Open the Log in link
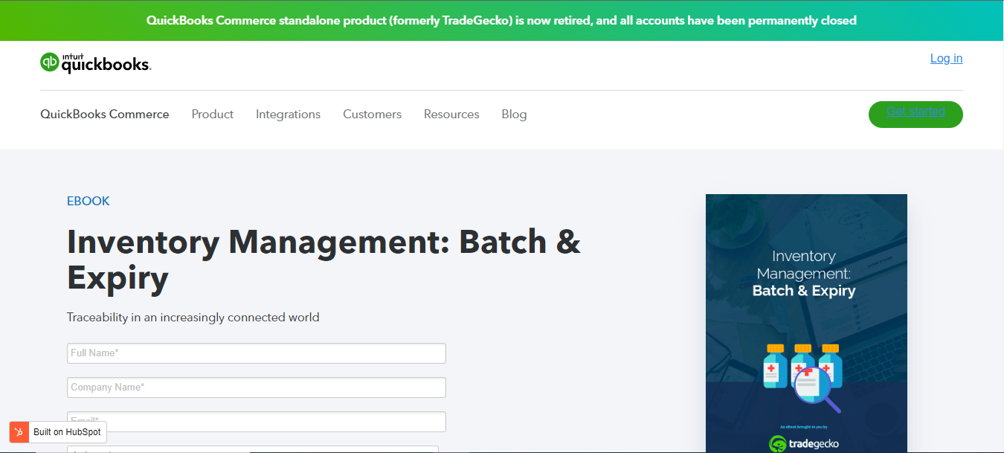Image resolution: width=1004 pixels, height=453 pixels. pos(946,58)
